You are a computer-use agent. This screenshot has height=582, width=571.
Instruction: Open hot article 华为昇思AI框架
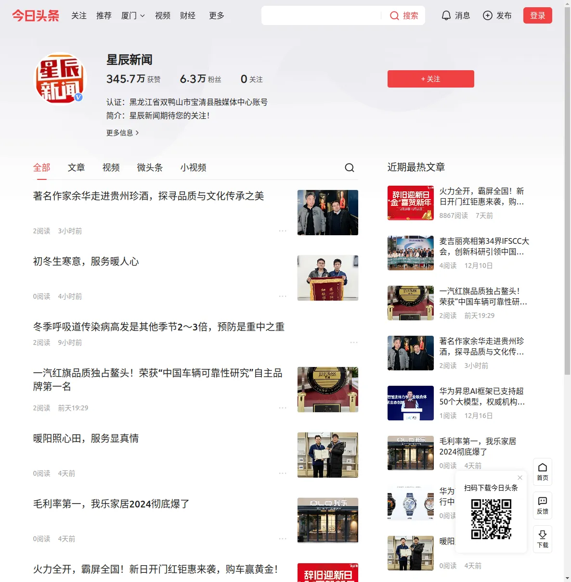pyautogui.click(x=482, y=397)
